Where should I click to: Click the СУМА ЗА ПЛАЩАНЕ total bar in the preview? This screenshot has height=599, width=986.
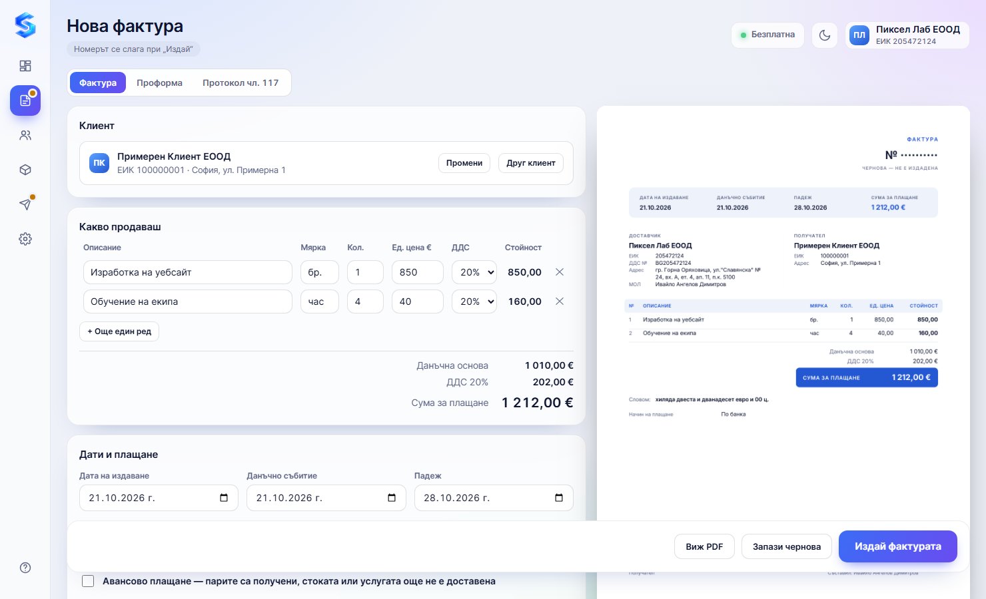click(x=867, y=377)
